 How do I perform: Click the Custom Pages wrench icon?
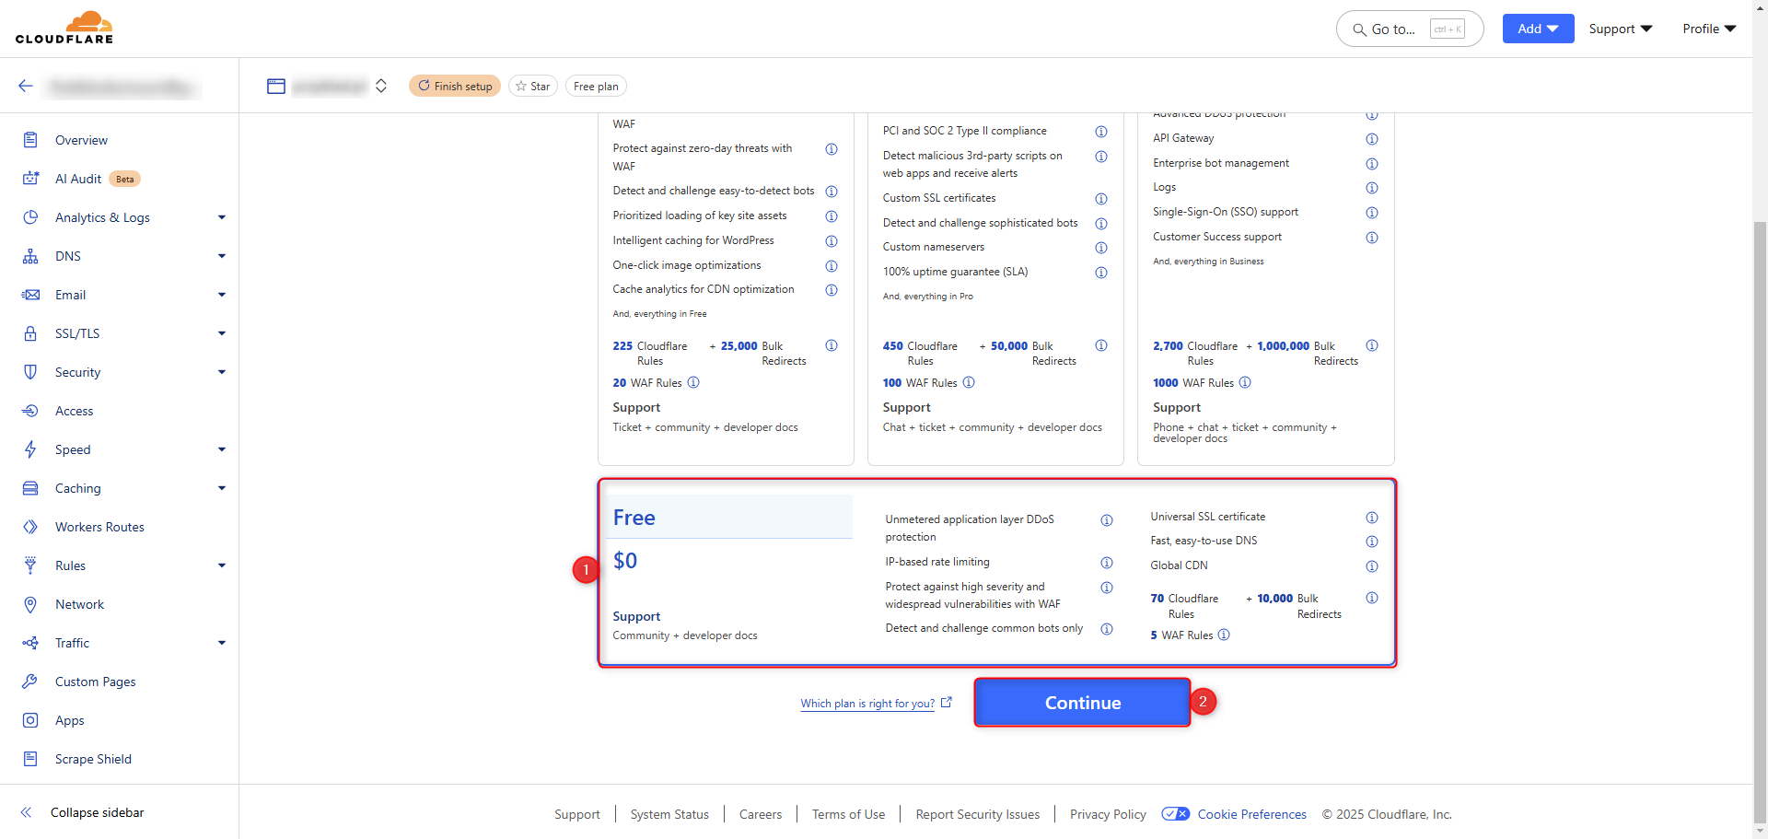click(30, 682)
